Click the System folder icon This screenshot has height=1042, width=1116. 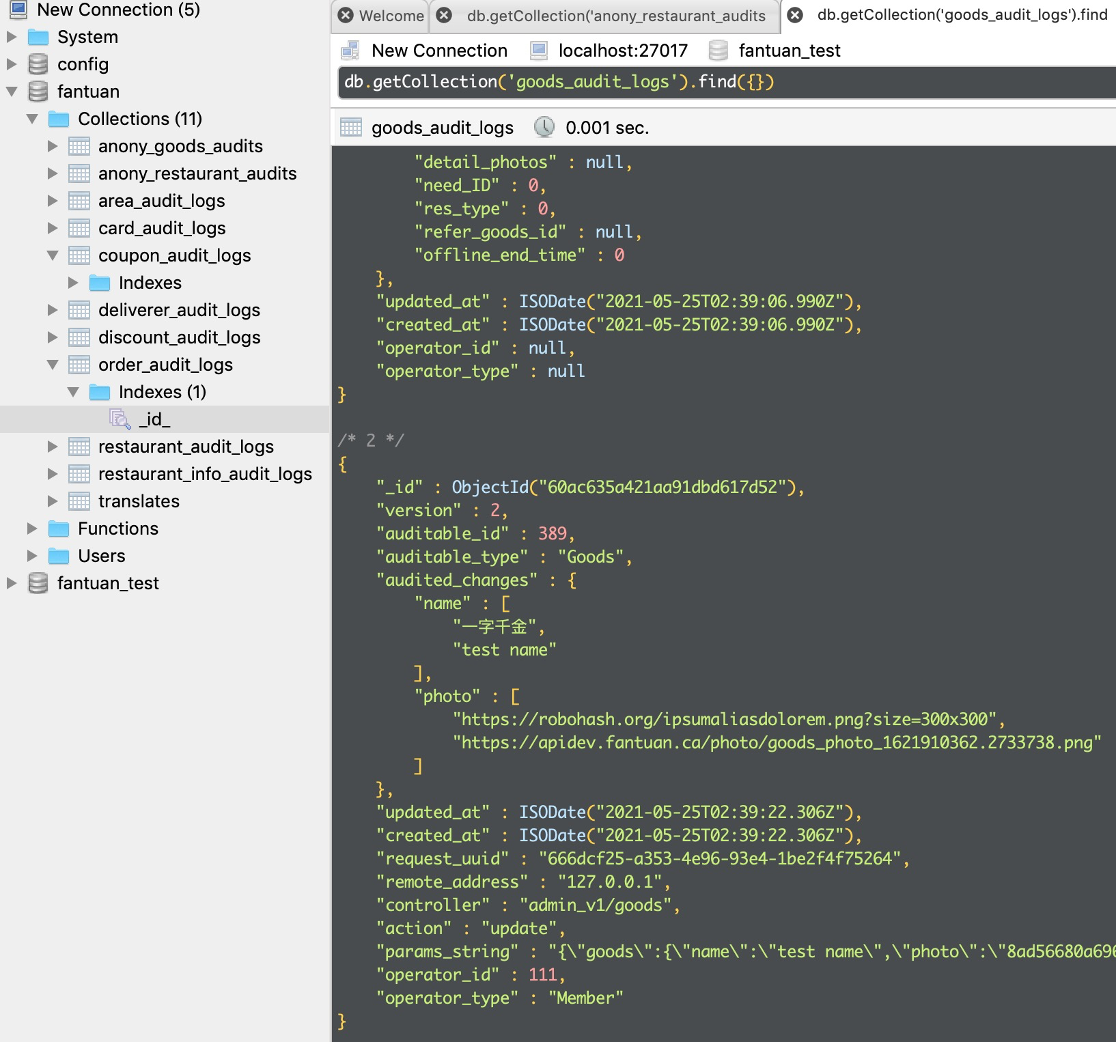point(38,37)
